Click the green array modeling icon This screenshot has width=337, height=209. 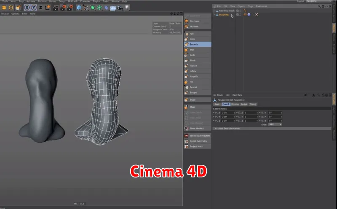pos(99,8)
